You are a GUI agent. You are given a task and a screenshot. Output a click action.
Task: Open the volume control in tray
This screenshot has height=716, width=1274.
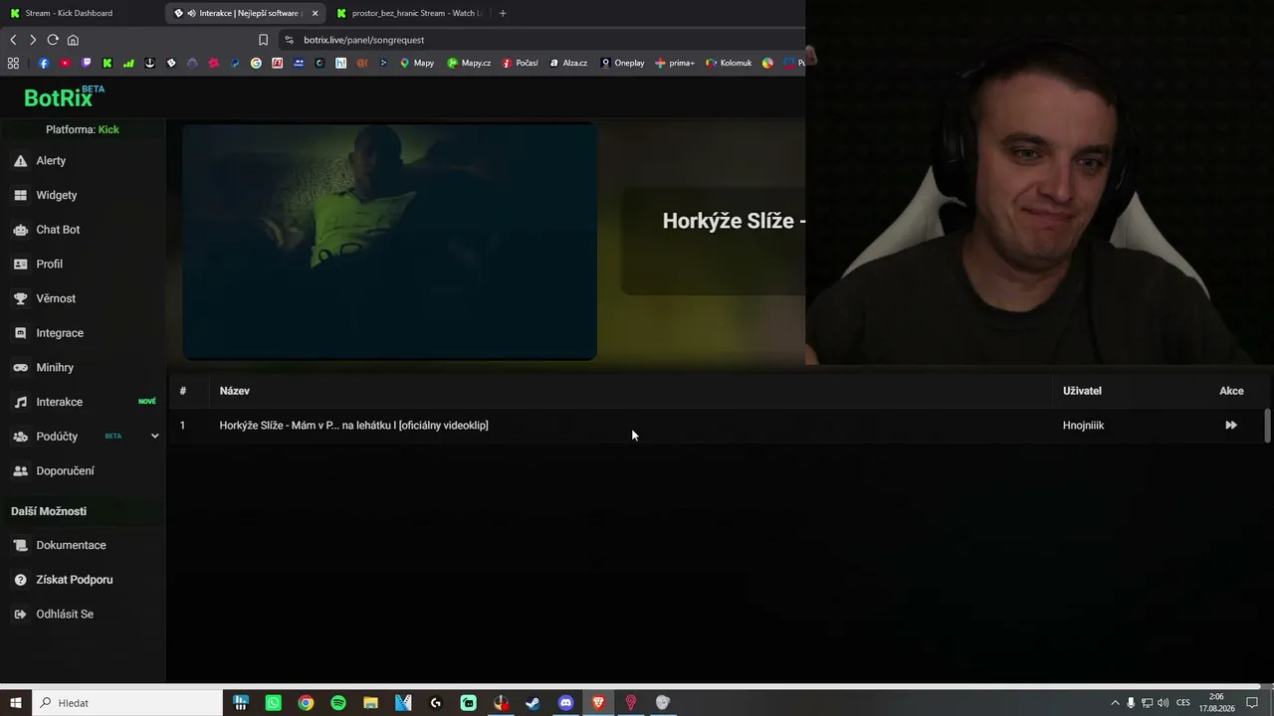pos(1163,703)
